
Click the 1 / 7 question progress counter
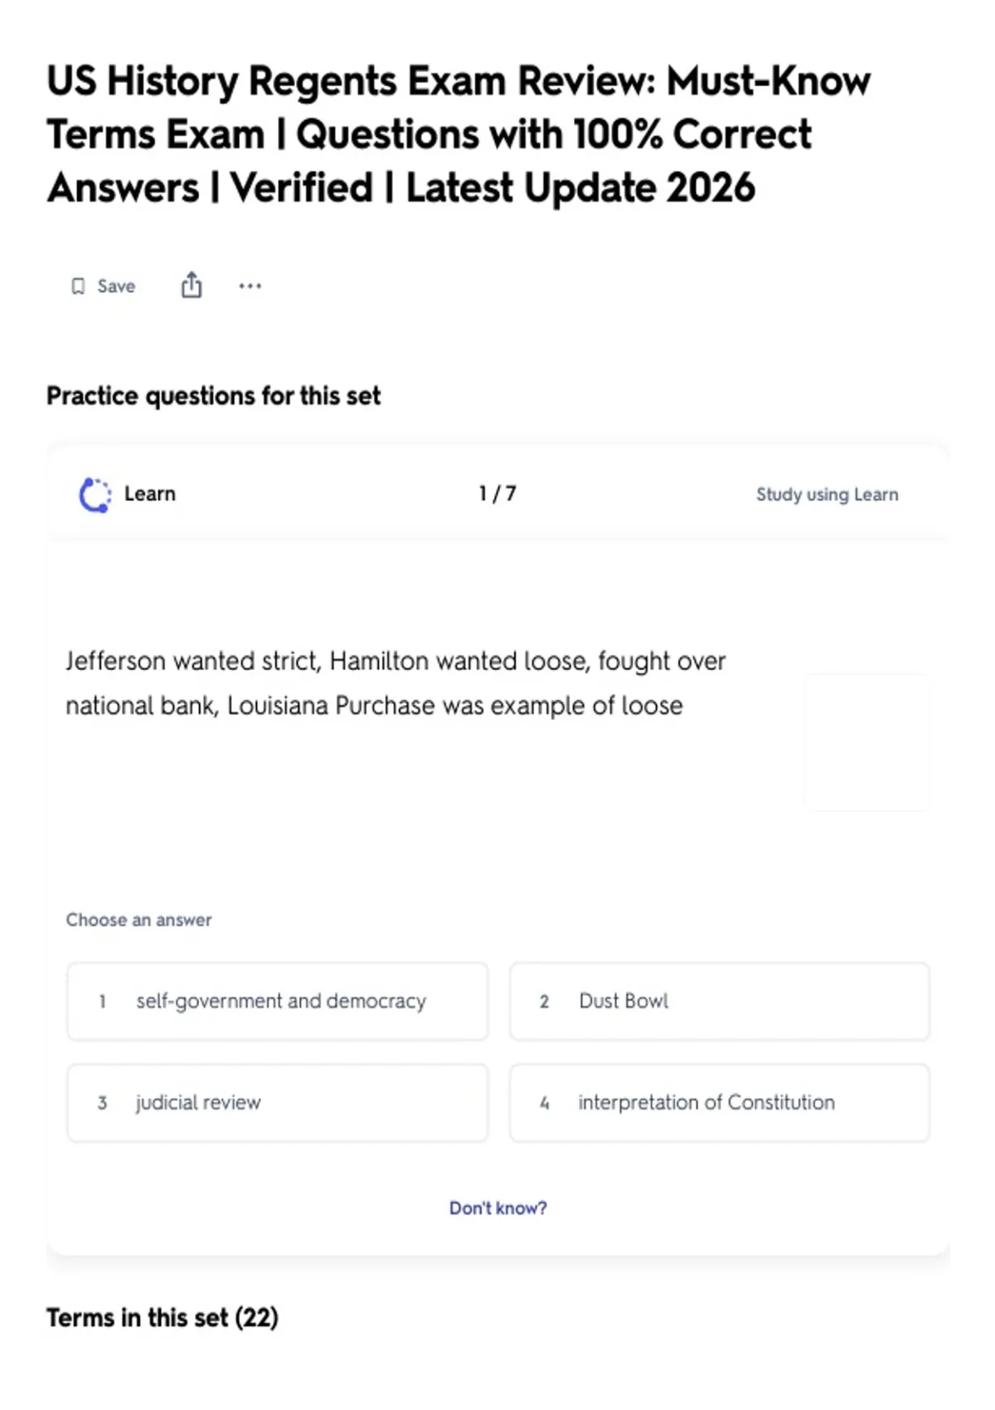[498, 494]
